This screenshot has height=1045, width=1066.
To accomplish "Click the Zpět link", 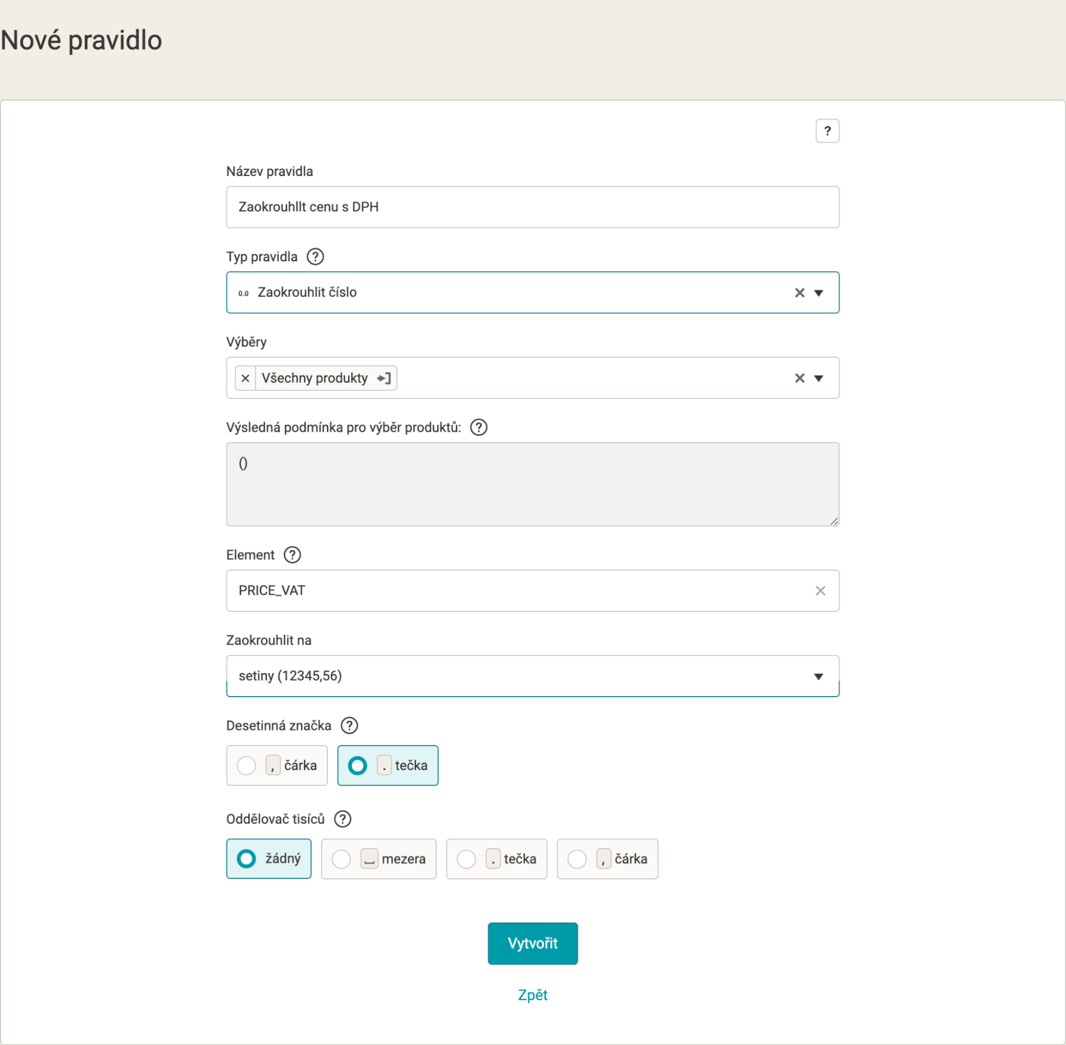I will (532, 995).
